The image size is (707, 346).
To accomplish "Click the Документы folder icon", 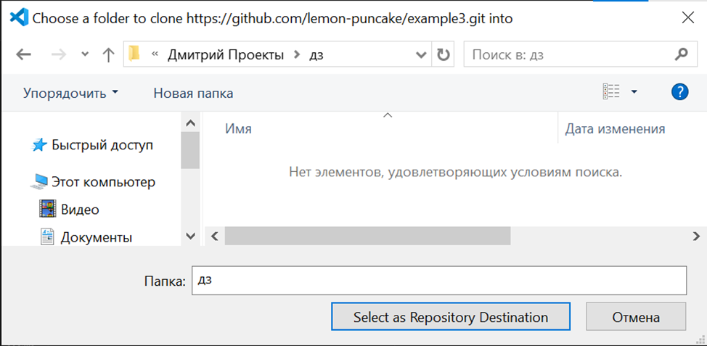I will 48,236.
